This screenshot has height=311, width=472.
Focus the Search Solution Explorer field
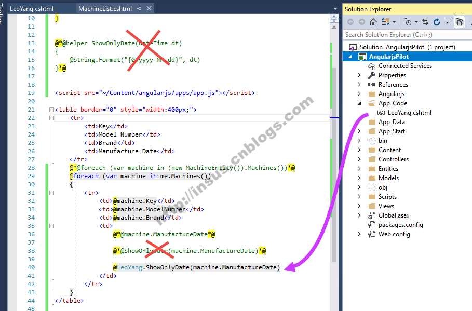click(407, 35)
